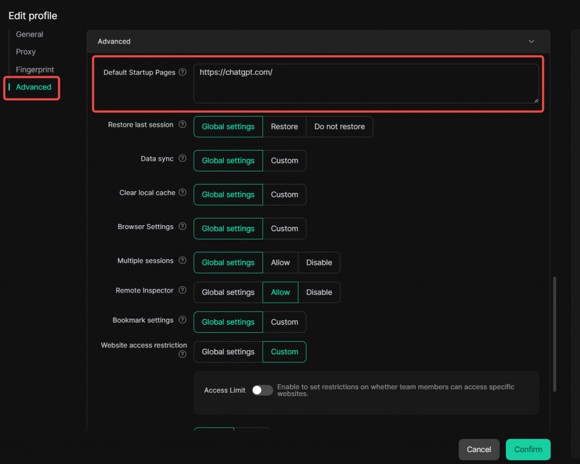Set Website access restriction to Global settings

228,352
